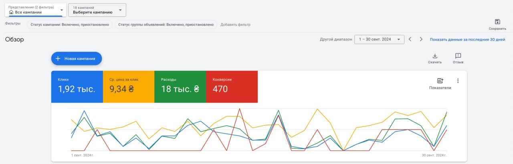Toggle the green Расходы metric card
The width and height of the screenshot is (513, 164).
pyautogui.click(x=180, y=87)
